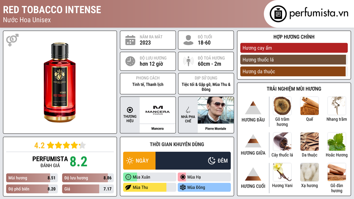Image resolution: width=354 pixels, height=199 pixels.
Task: Click the Xạ hương musk note image
Action: point(309,172)
